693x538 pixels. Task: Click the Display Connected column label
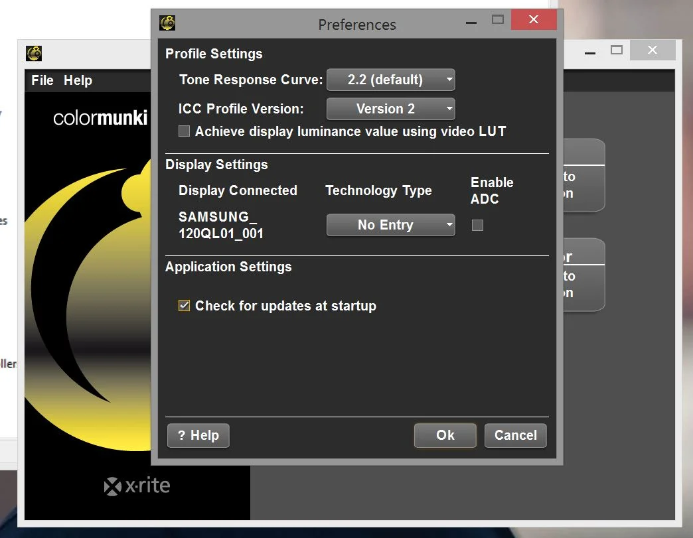tap(238, 190)
